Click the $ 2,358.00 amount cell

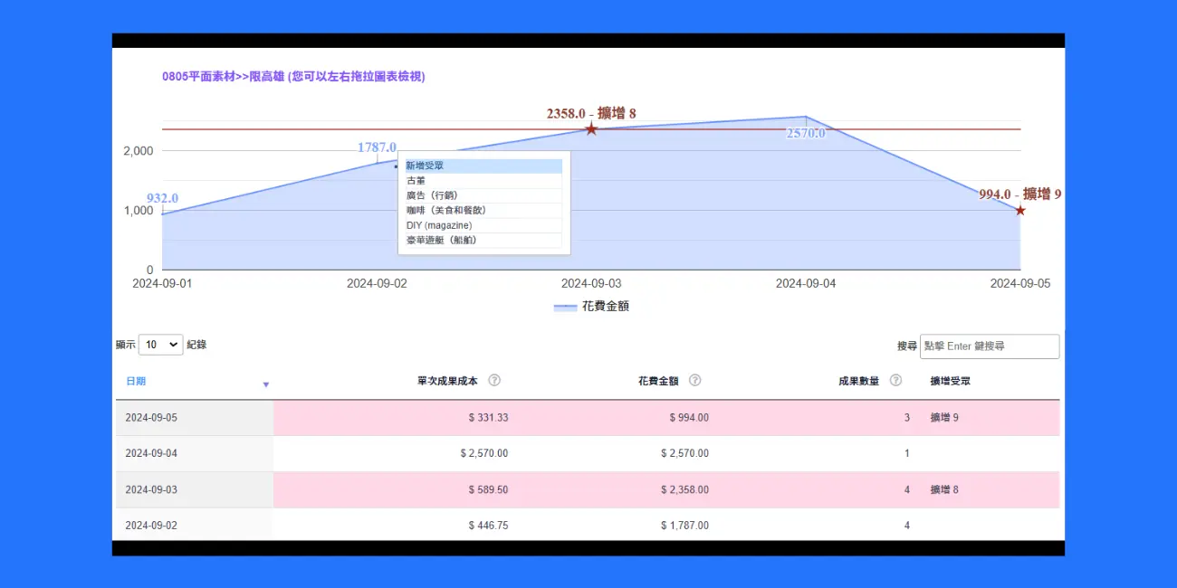(684, 489)
